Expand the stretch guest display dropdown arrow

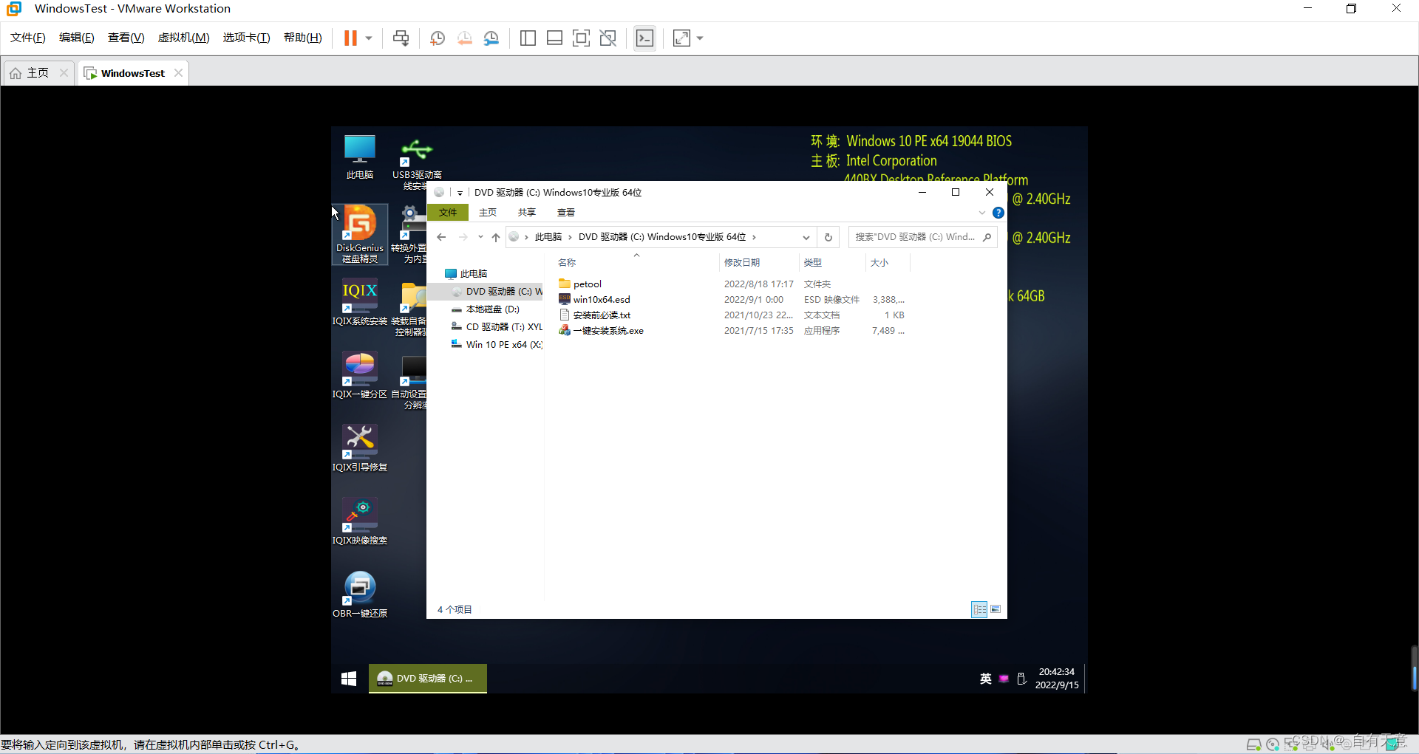click(700, 38)
